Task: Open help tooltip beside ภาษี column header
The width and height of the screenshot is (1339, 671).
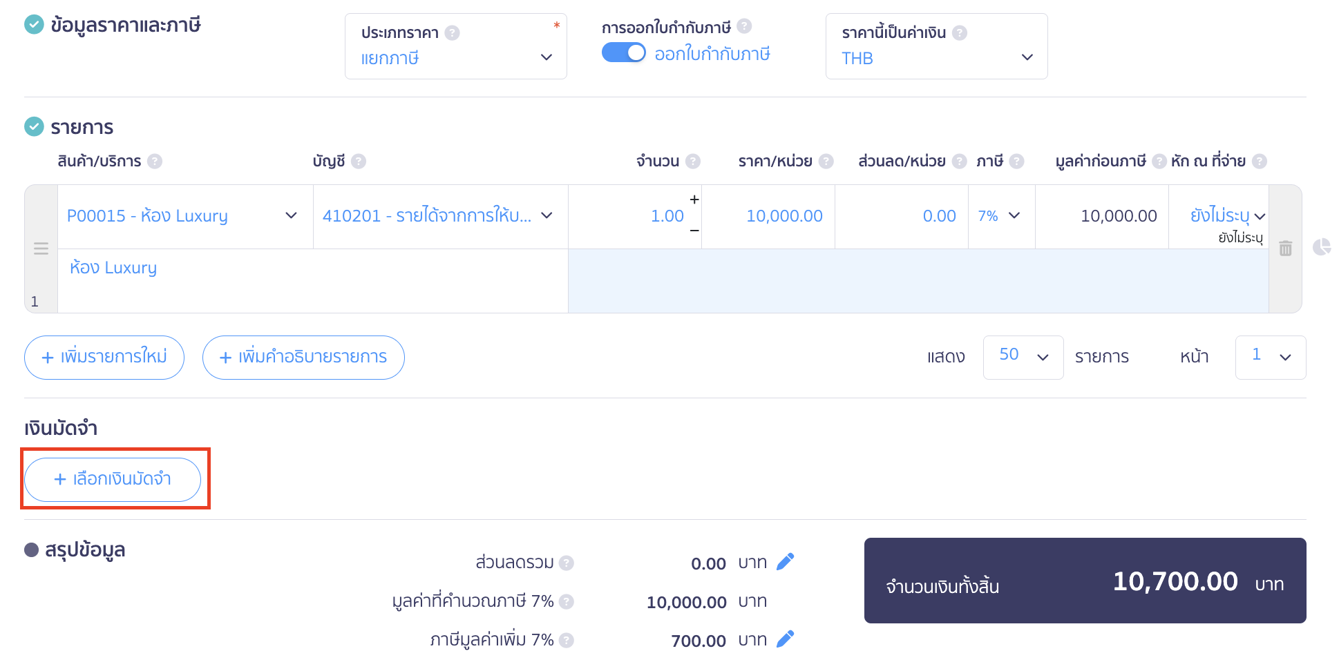Action: (1018, 161)
